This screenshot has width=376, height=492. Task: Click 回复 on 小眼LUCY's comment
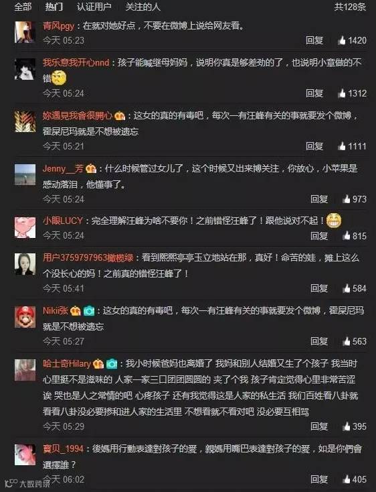pos(319,236)
